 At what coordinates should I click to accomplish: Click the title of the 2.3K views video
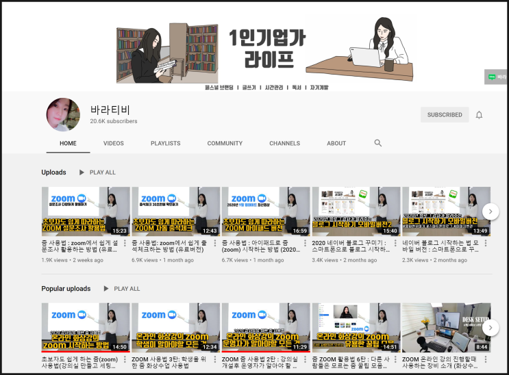440,246
